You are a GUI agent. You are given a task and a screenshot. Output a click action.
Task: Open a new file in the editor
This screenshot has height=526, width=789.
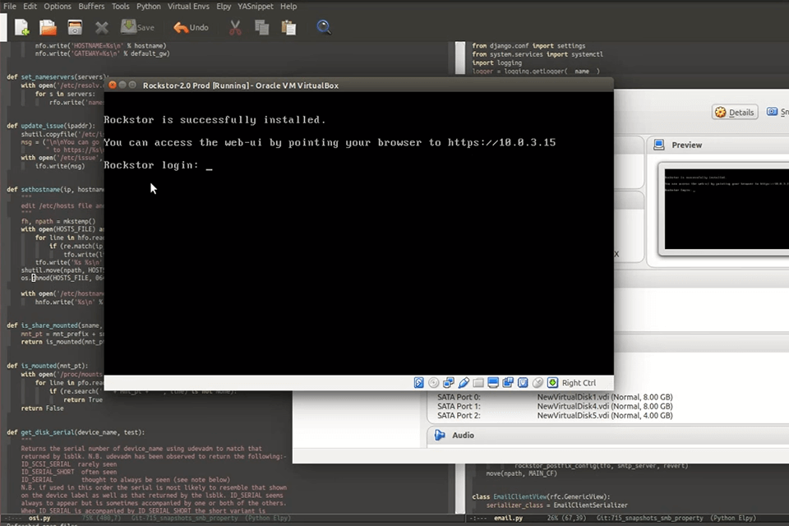[x=21, y=26]
